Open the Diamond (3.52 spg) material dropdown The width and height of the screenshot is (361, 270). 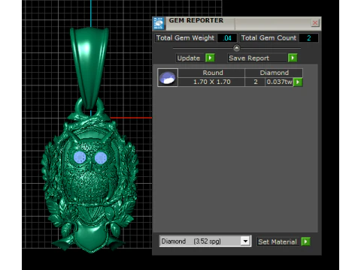click(x=245, y=241)
